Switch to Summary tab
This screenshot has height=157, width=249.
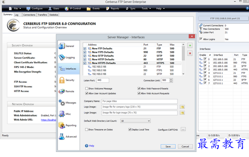8,15
